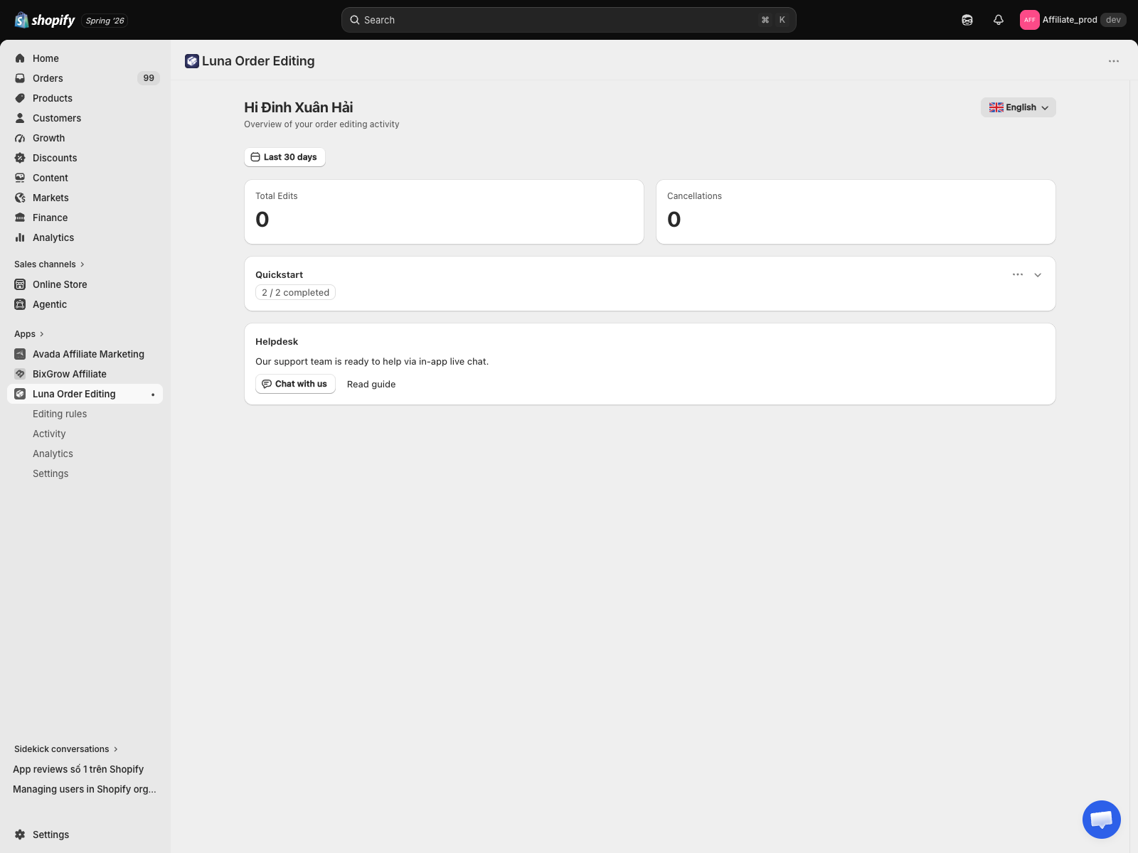
Task: Click the Cancellations metric card
Action: (856, 212)
